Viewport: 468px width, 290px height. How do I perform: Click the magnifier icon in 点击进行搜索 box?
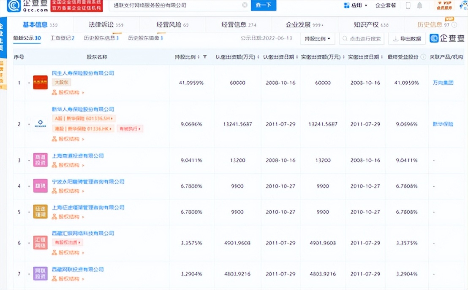345,38
